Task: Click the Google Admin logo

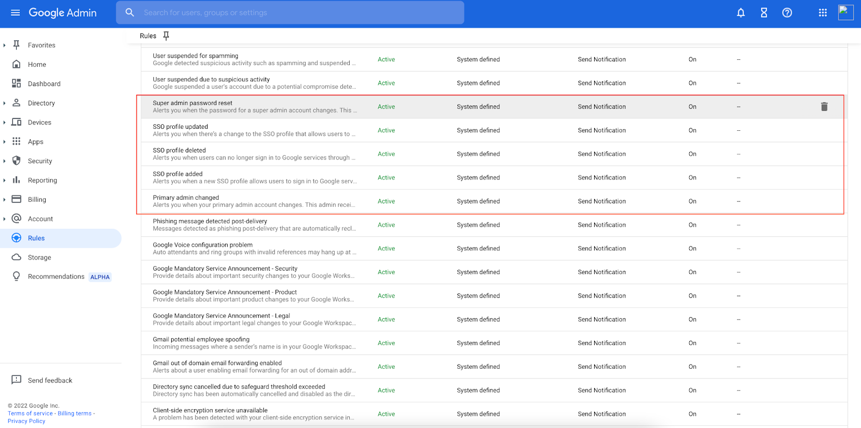Action: [x=62, y=12]
